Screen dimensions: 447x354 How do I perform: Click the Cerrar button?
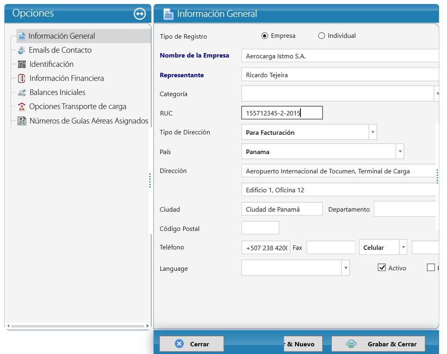tap(192, 344)
